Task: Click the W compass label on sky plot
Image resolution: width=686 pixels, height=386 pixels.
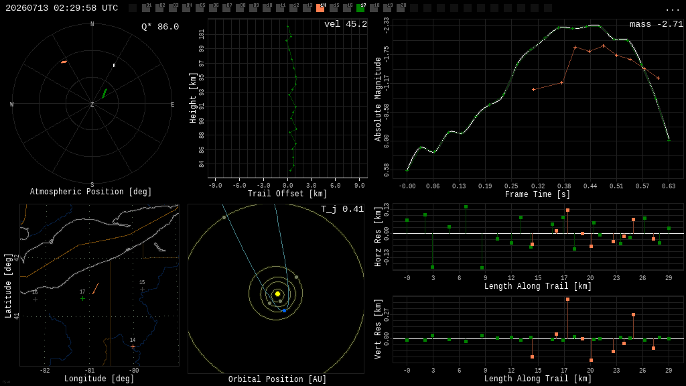Action: (12, 104)
